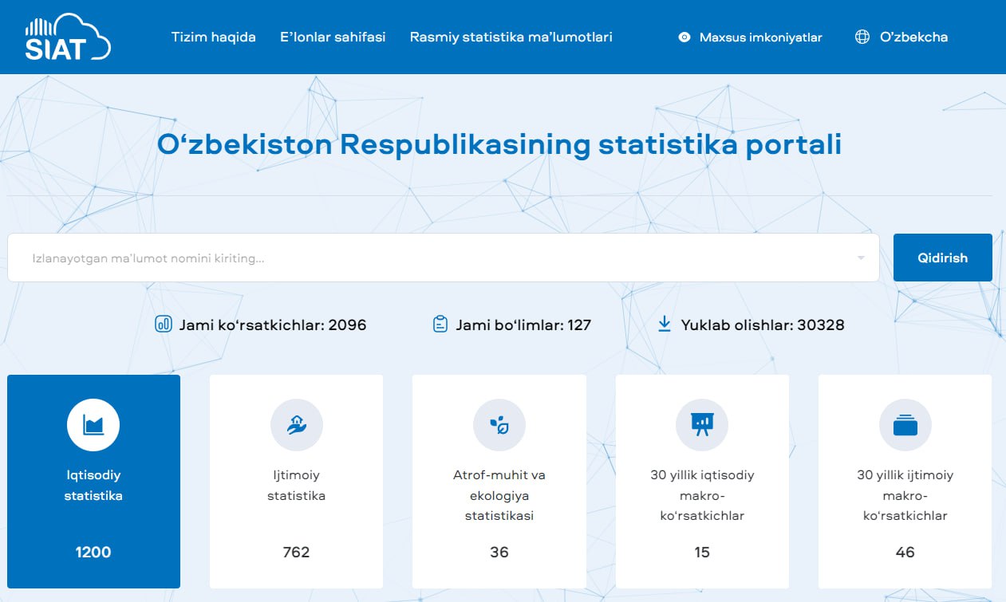Click the 30 yillik iqtisodiy presentation icon
Viewport: 1006px width, 602px height.
pos(702,425)
